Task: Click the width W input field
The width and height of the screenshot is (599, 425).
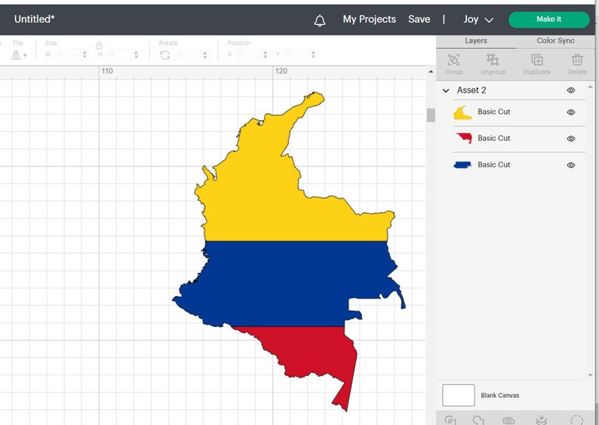Action: 68,54
